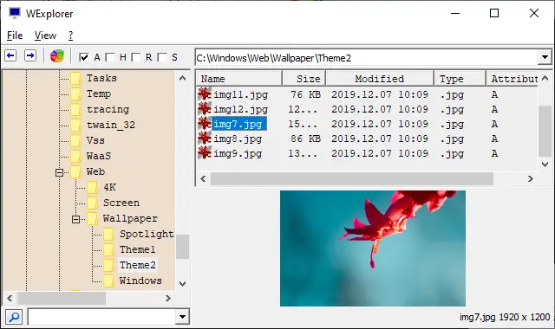Enable the R attribute checkbox

click(x=136, y=57)
